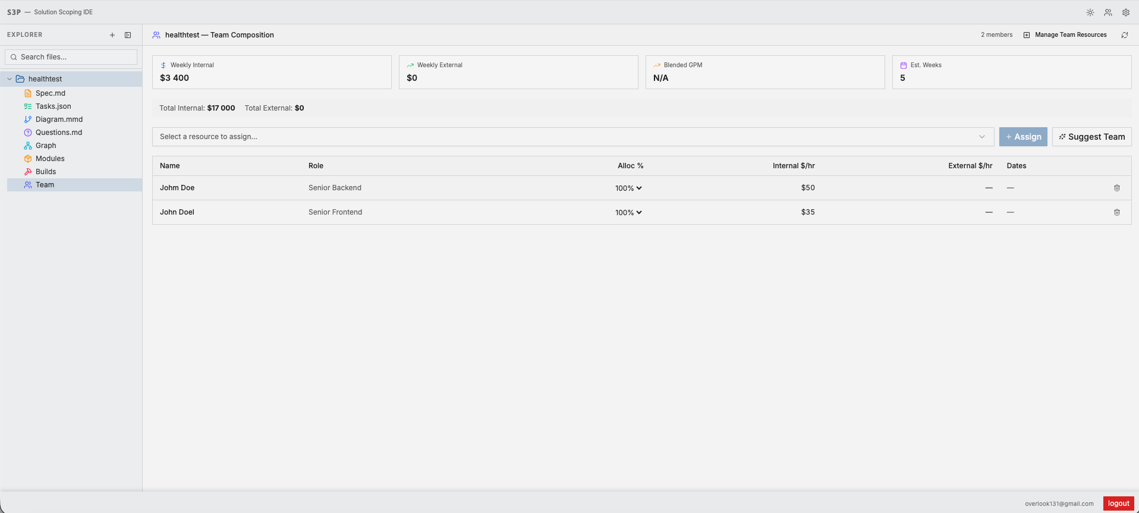Change John Doel allocation percentage dropdown

628,212
